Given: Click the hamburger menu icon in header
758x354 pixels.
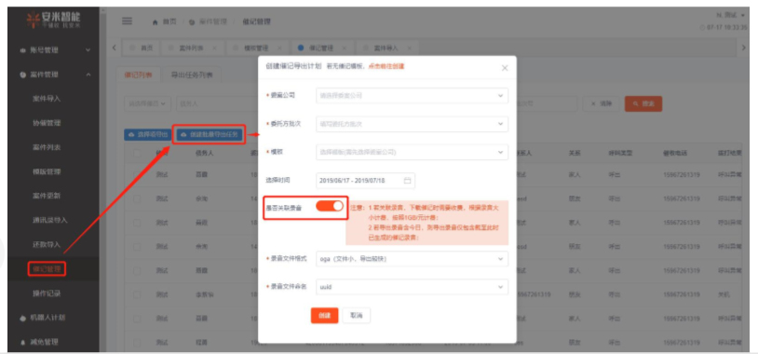Looking at the screenshot, I should coord(127,21).
